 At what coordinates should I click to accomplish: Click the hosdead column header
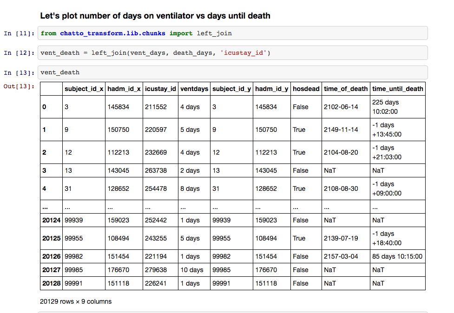coord(306,89)
